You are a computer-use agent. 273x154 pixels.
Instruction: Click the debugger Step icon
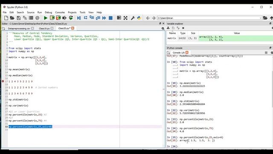tap(85, 18)
